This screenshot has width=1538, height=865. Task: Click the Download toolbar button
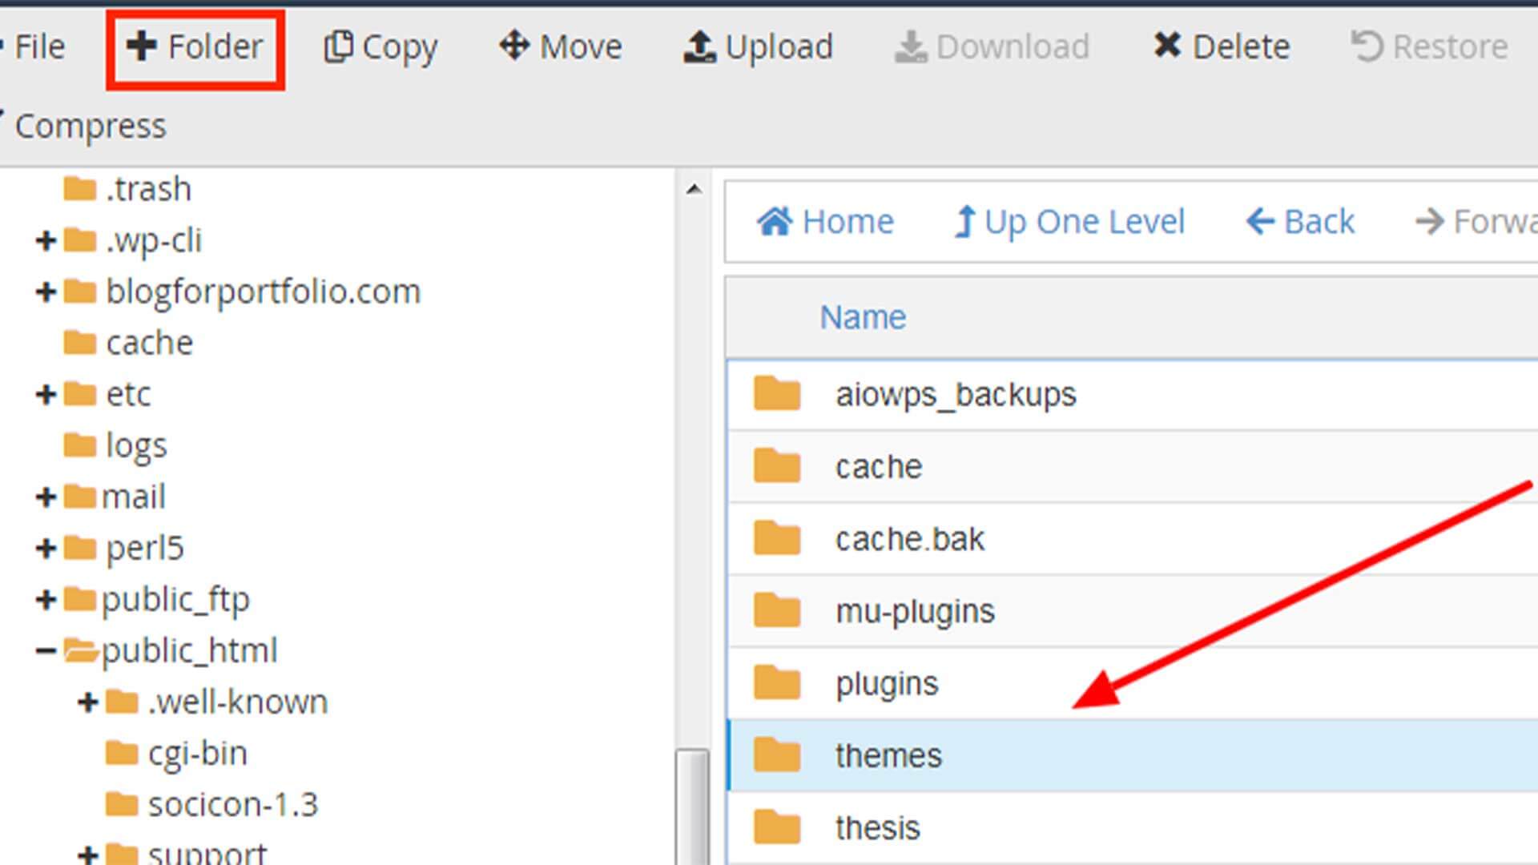[x=992, y=47]
